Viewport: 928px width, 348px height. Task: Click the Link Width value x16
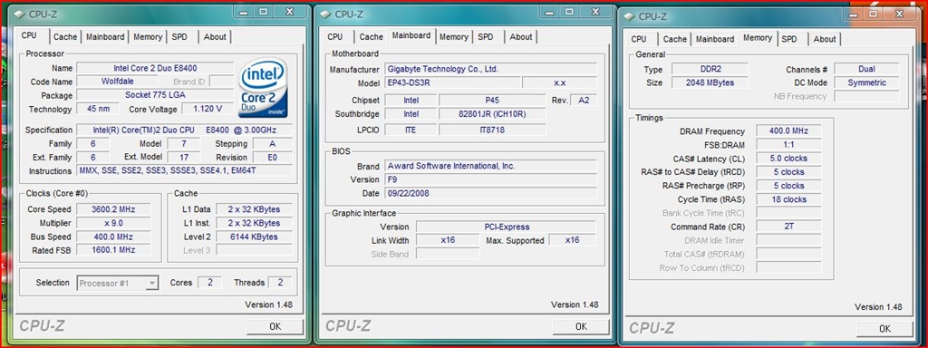[448, 240]
